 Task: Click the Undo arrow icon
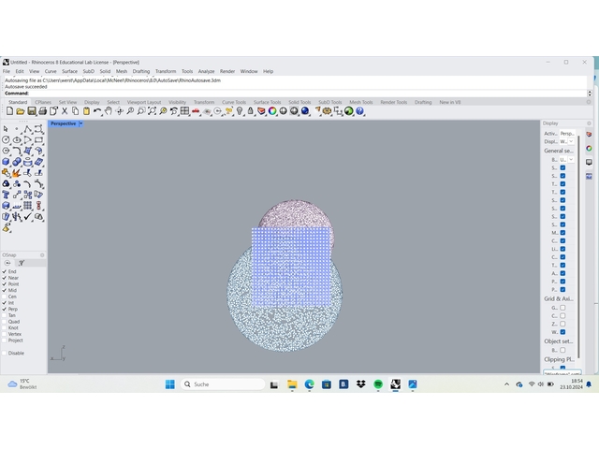97,111
